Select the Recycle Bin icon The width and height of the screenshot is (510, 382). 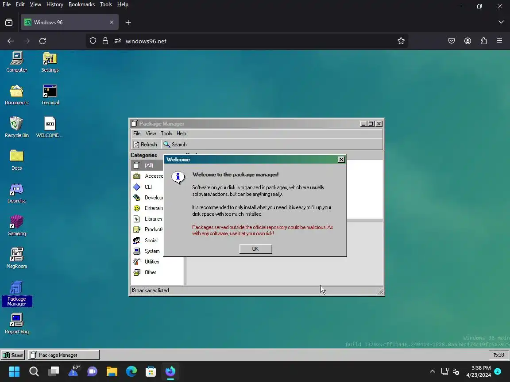(x=16, y=127)
